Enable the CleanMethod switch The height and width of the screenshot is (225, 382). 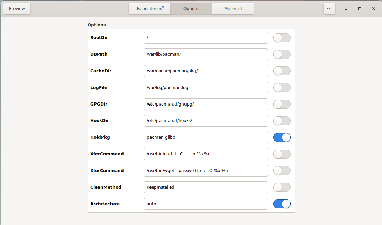[x=282, y=187]
